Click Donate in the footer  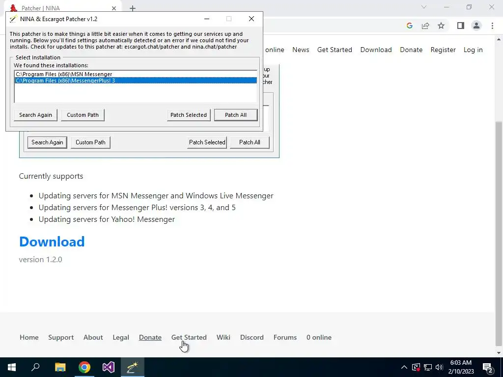[150, 337]
